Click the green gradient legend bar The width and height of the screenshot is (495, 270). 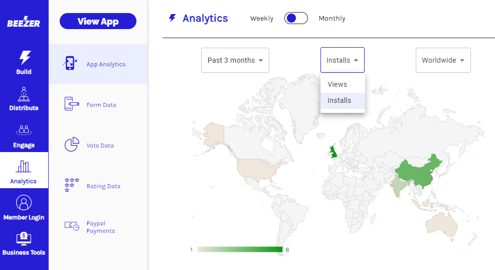240,249
